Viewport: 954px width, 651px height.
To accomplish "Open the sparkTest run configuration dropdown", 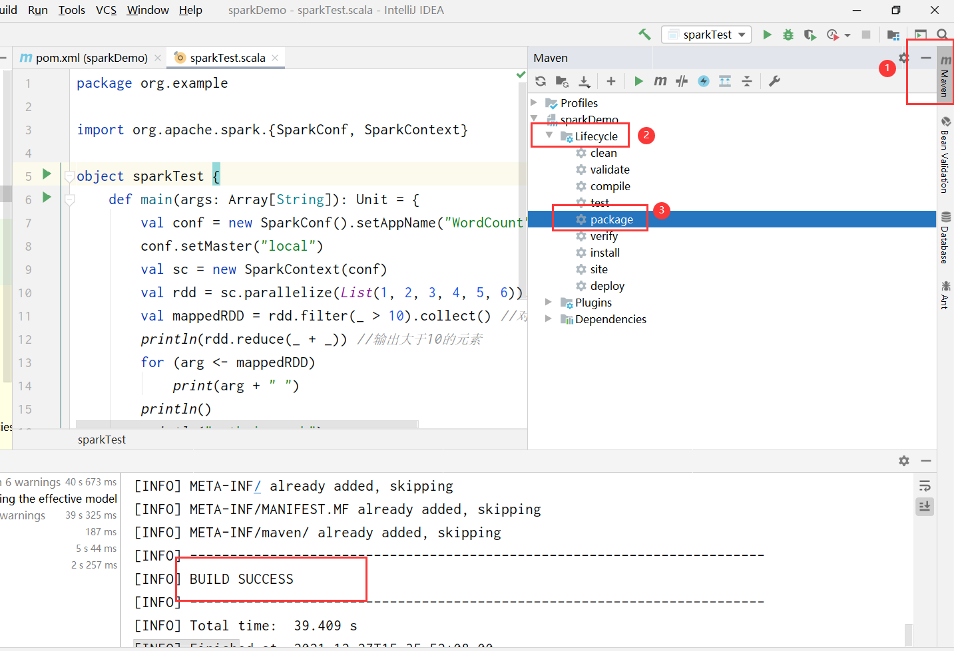I will [706, 35].
